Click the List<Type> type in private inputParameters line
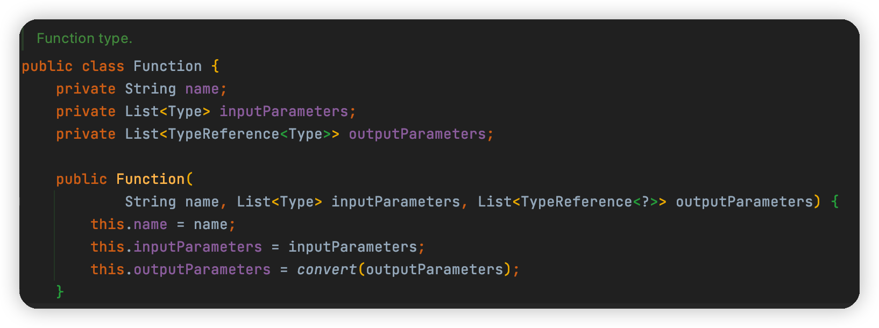The height and width of the screenshot is (328, 879). [167, 111]
